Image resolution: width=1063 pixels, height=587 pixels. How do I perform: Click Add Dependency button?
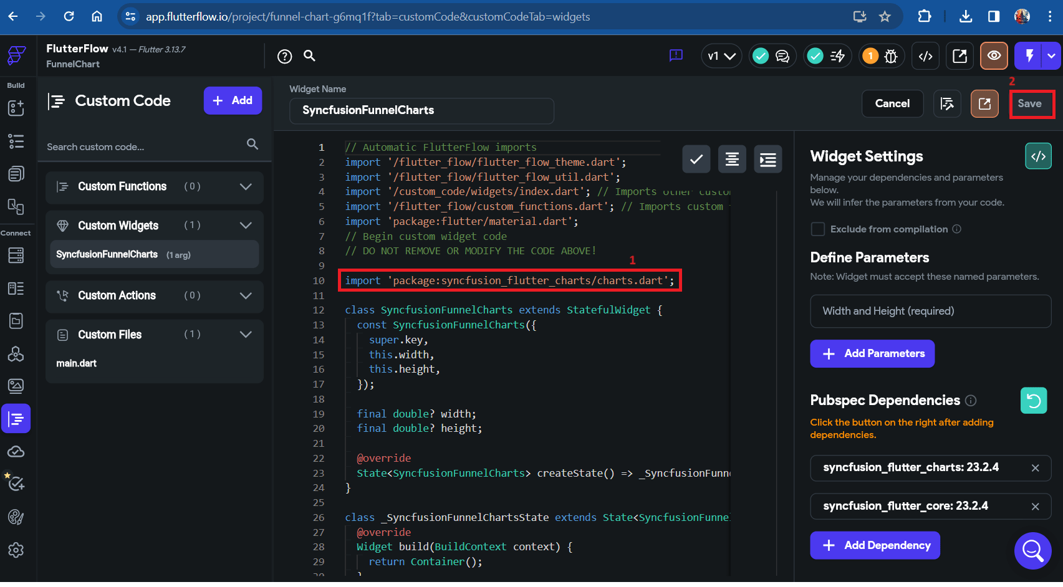tap(875, 546)
